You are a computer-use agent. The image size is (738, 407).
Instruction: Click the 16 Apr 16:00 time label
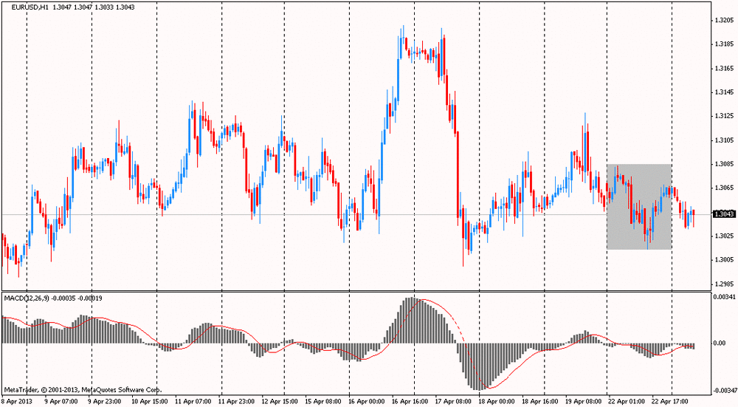[410, 402]
